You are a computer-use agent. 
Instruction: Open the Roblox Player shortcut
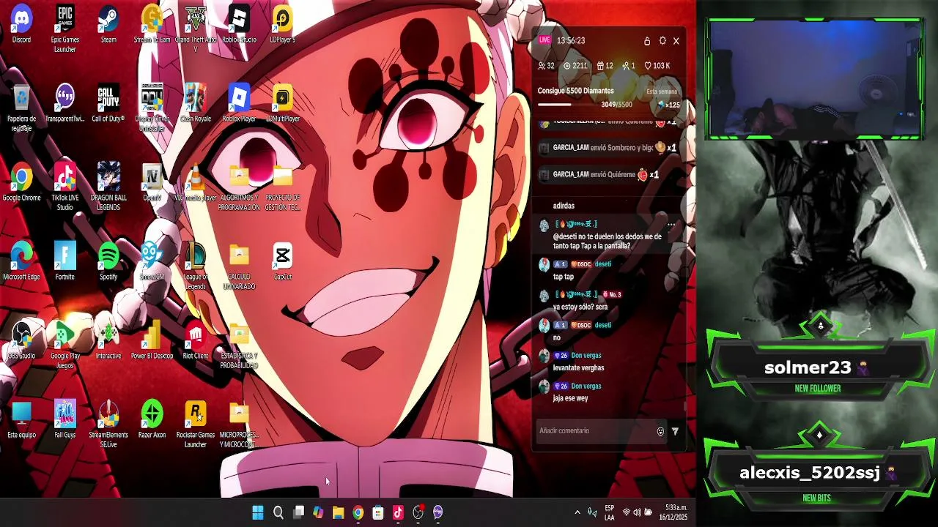(239, 103)
